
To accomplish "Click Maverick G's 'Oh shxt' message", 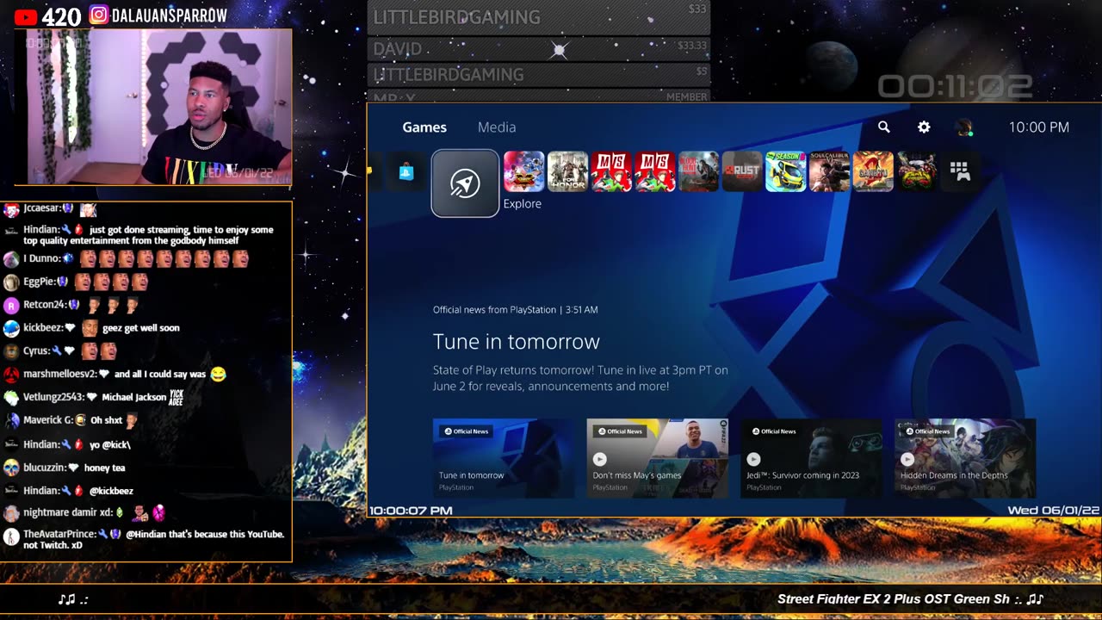I will point(71,420).
